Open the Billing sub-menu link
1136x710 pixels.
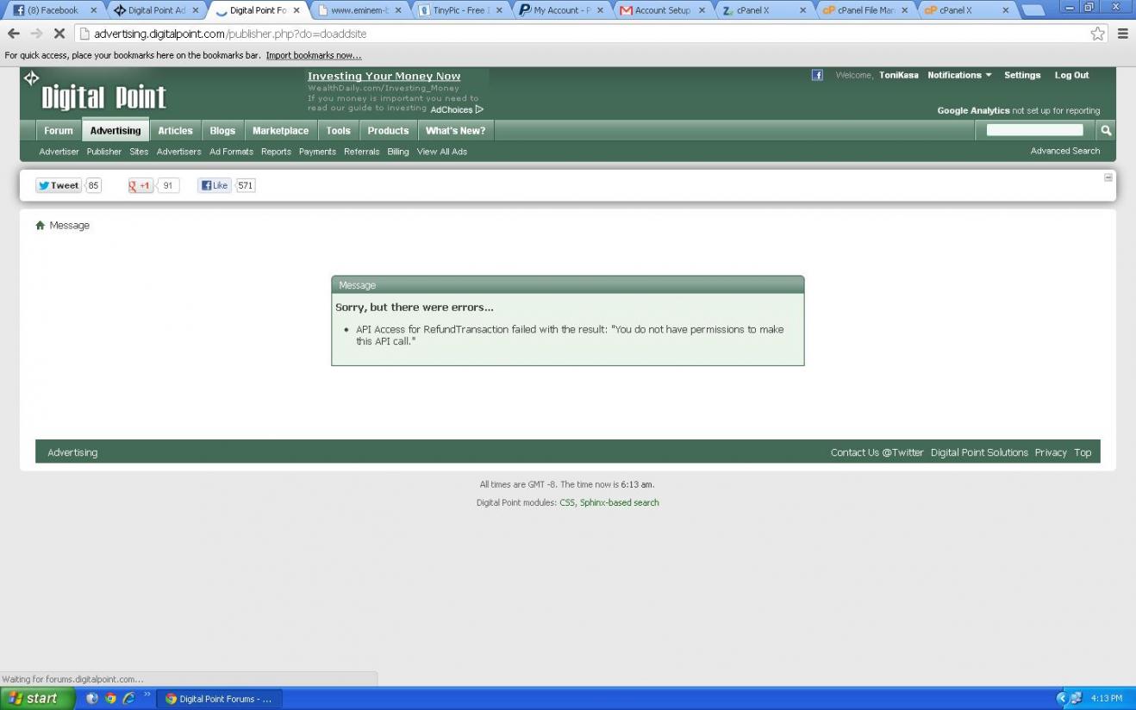398,152
